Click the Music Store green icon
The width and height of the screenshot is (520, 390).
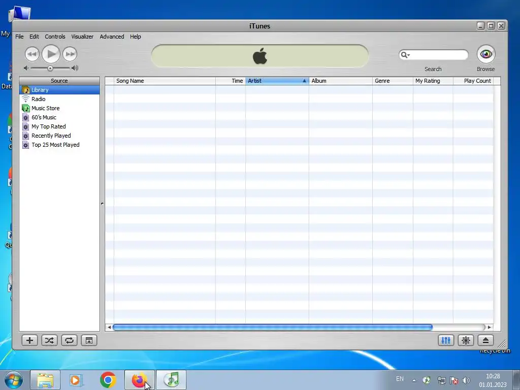click(25, 108)
